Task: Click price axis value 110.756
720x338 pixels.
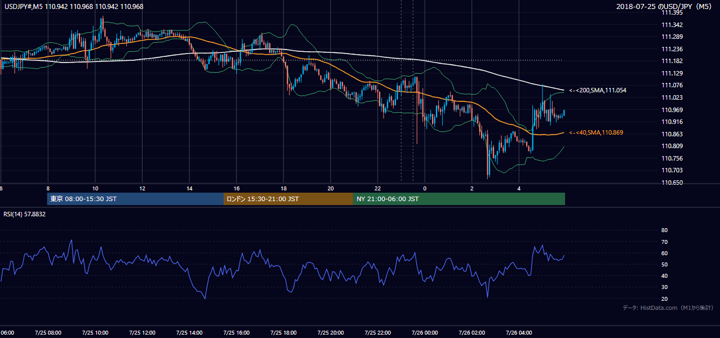Action: 672,158
